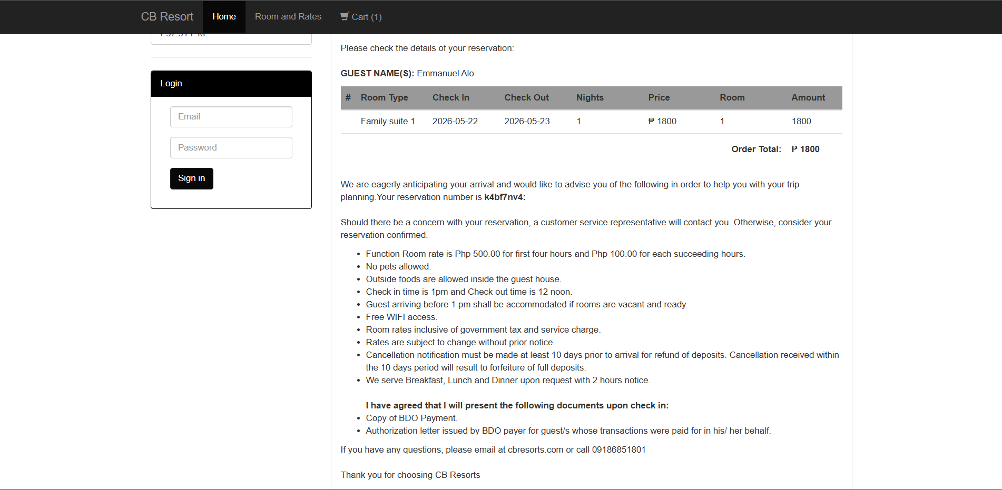Select the Family suite 1 row
This screenshot has height=490, width=1002.
591,122
